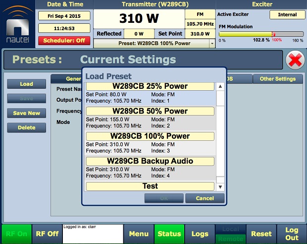
Task: Click the Load button
Action: [x=27, y=84]
